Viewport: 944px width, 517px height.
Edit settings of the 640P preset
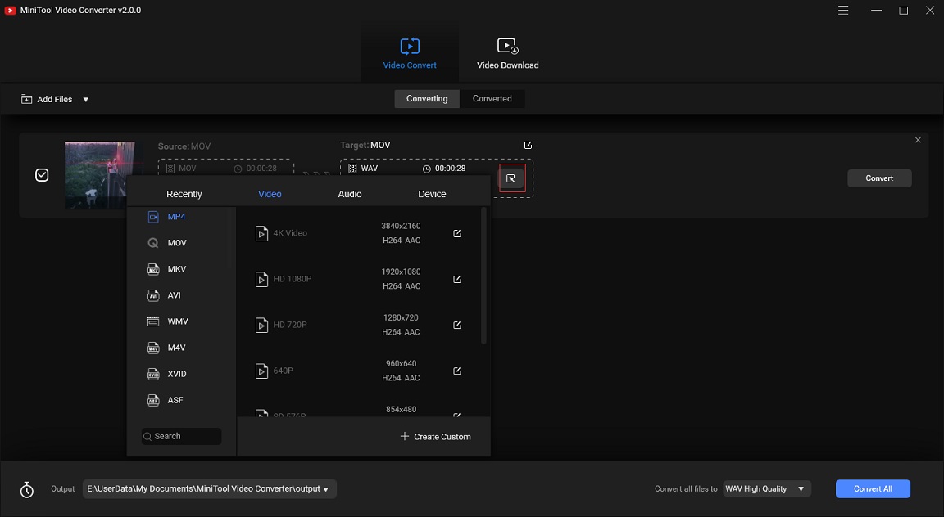tap(457, 371)
